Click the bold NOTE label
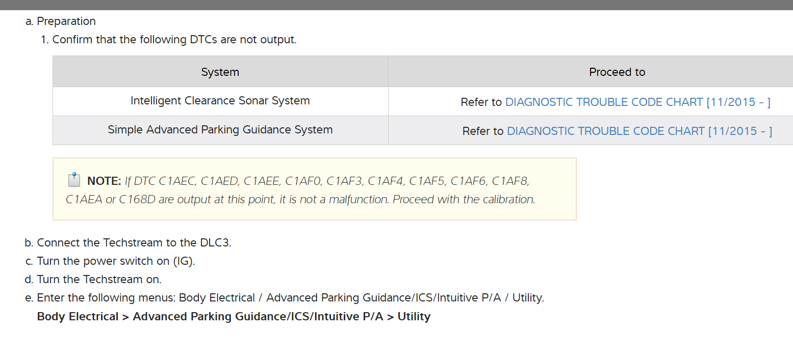The width and height of the screenshot is (793, 359). click(104, 181)
